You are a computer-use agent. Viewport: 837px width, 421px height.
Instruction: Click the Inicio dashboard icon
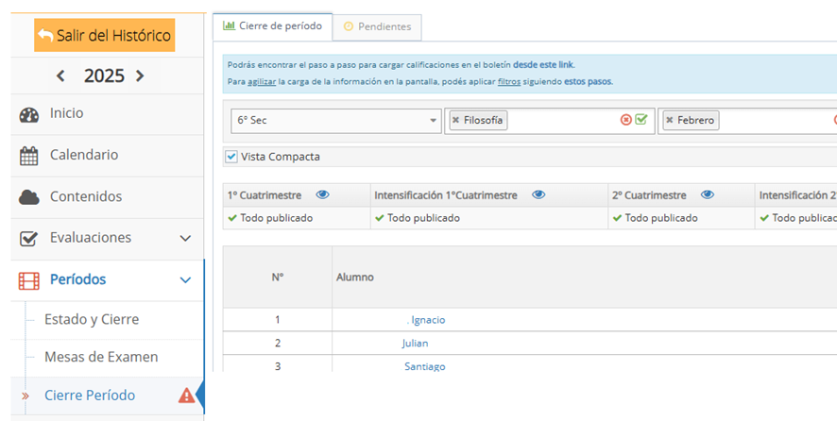click(x=29, y=114)
